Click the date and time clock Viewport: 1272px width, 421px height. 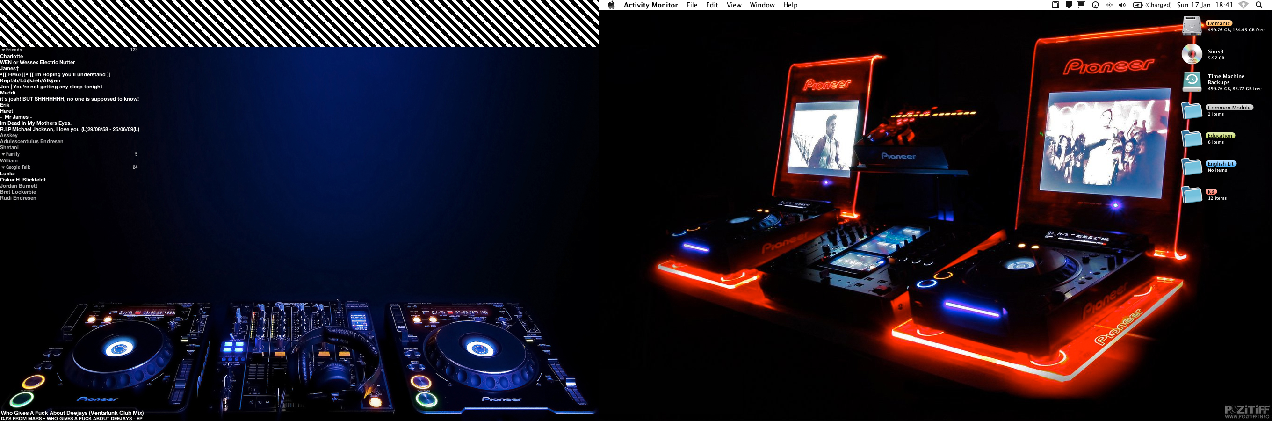1205,5
